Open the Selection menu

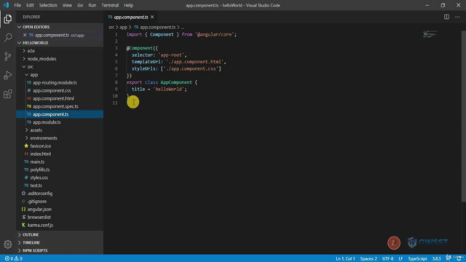coord(48,5)
